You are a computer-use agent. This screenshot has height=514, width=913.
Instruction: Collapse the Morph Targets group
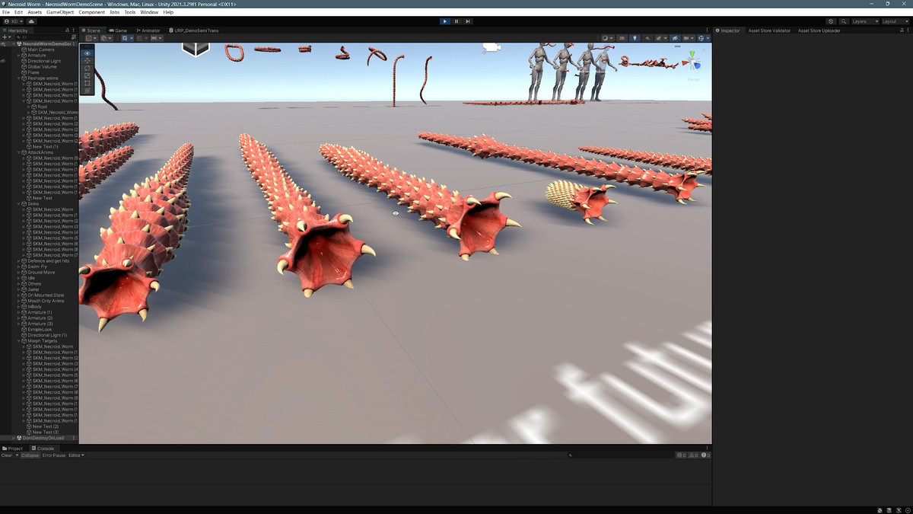pos(19,341)
